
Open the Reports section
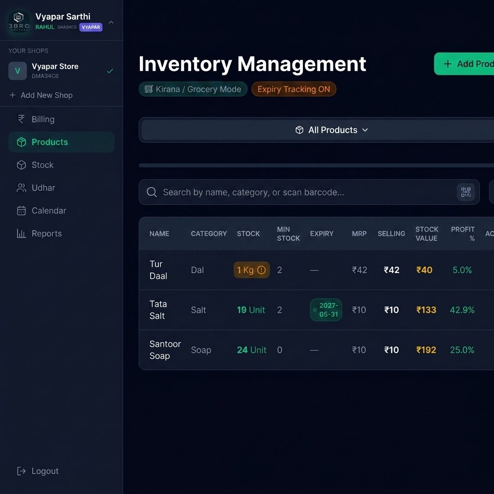click(61, 233)
